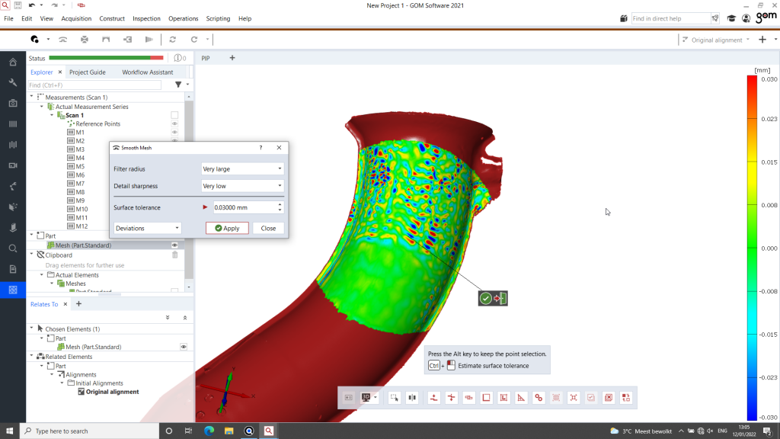This screenshot has width=780, height=439.
Task: Open the report document workspace
Action: pyautogui.click(x=13, y=269)
